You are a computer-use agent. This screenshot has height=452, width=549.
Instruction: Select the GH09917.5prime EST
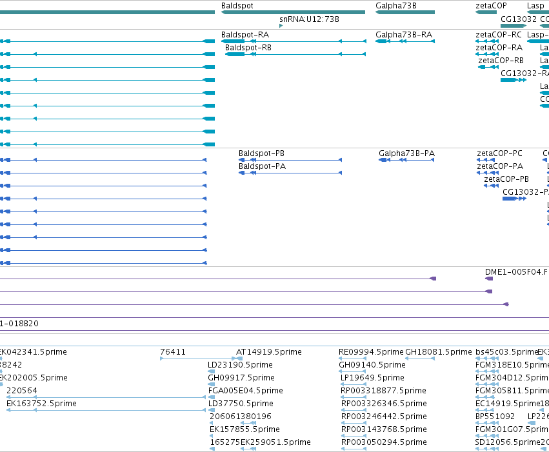tap(211, 384)
